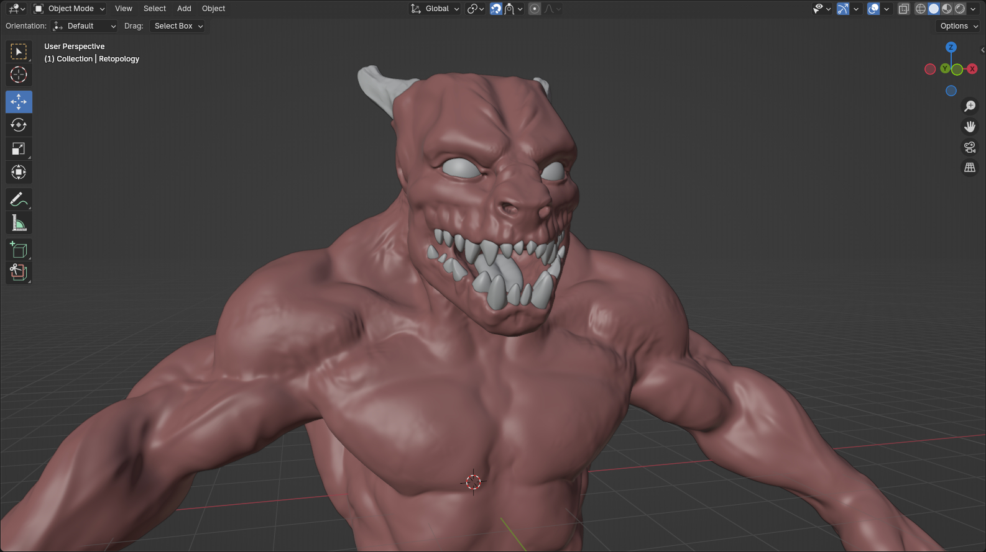The image size is (986, 552).
Task: Open the Add menu
Action: [x=184, y=9]
